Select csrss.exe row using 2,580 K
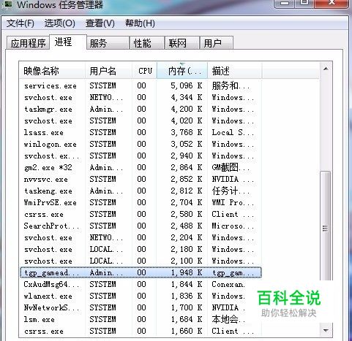The width and height of the screenshot is (352, 341). [x=141, y=214]
